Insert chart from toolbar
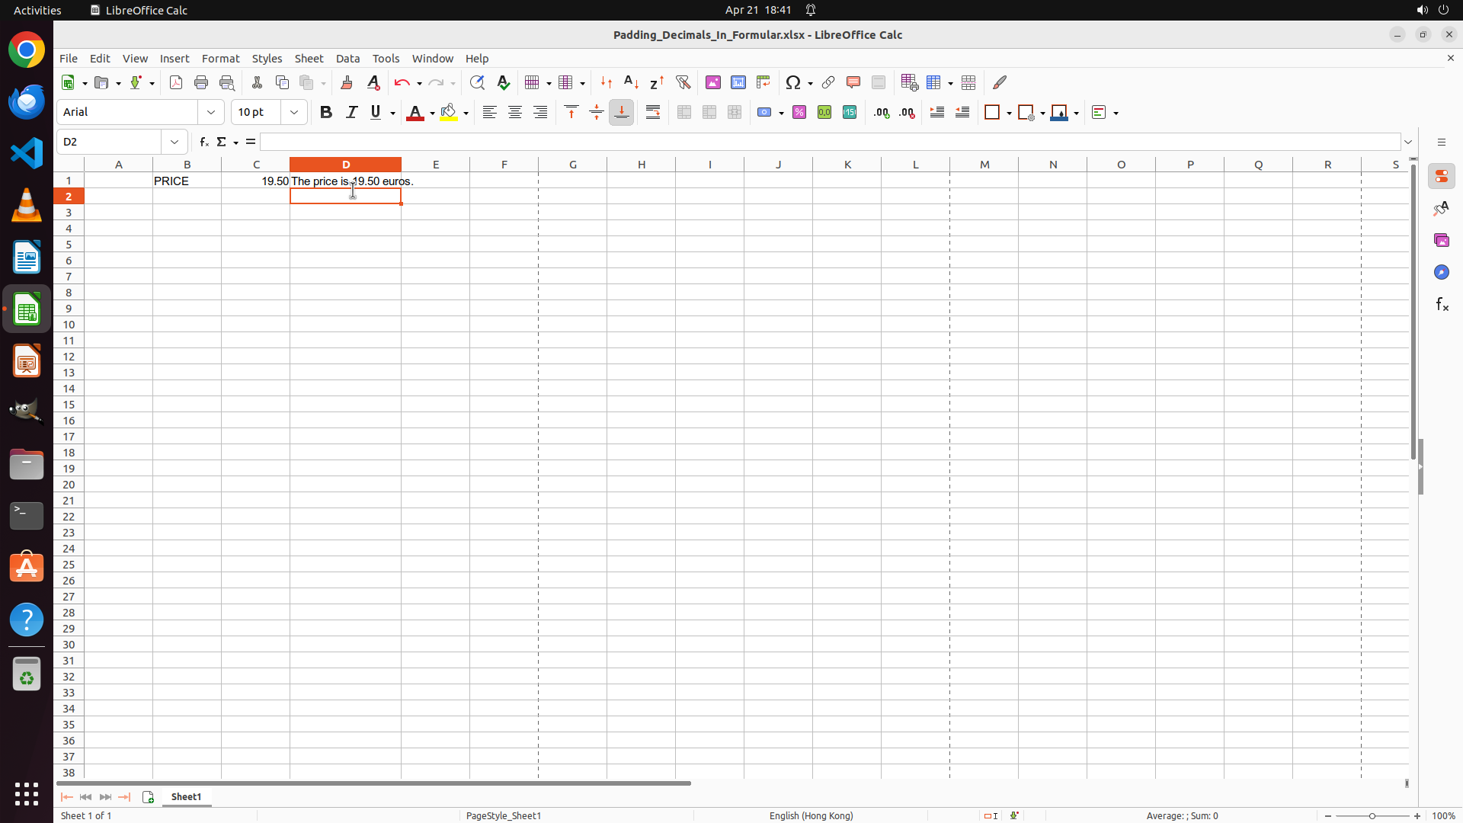The height and width of the screenshot is (823, 1463). 738,82
